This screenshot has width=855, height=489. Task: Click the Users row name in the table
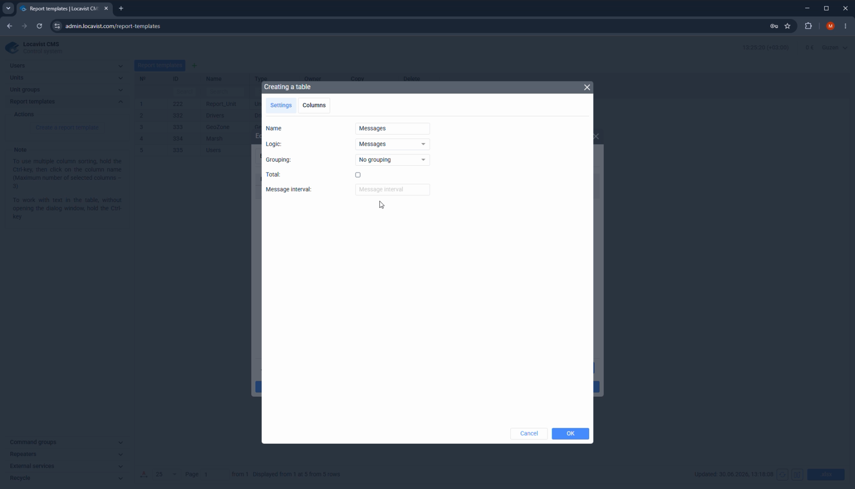point(213,150)
